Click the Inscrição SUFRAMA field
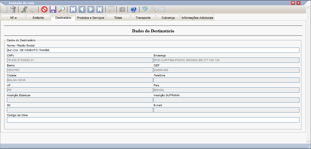The width and height of the screenshot is (311, 149). (x=226, y=100)
